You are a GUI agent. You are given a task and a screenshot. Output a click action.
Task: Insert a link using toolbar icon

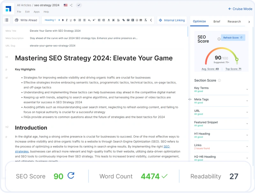click(x=124, y=20)
